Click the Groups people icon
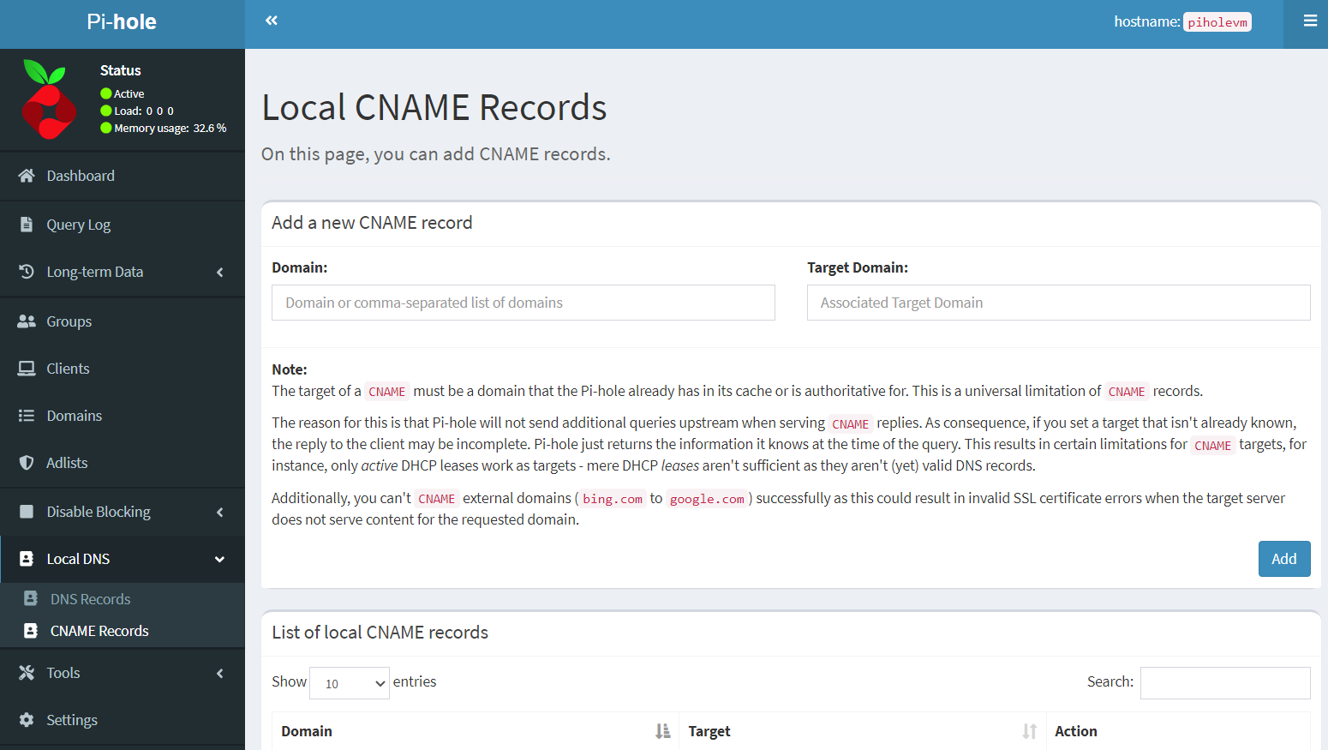 (x=27, y=321)
